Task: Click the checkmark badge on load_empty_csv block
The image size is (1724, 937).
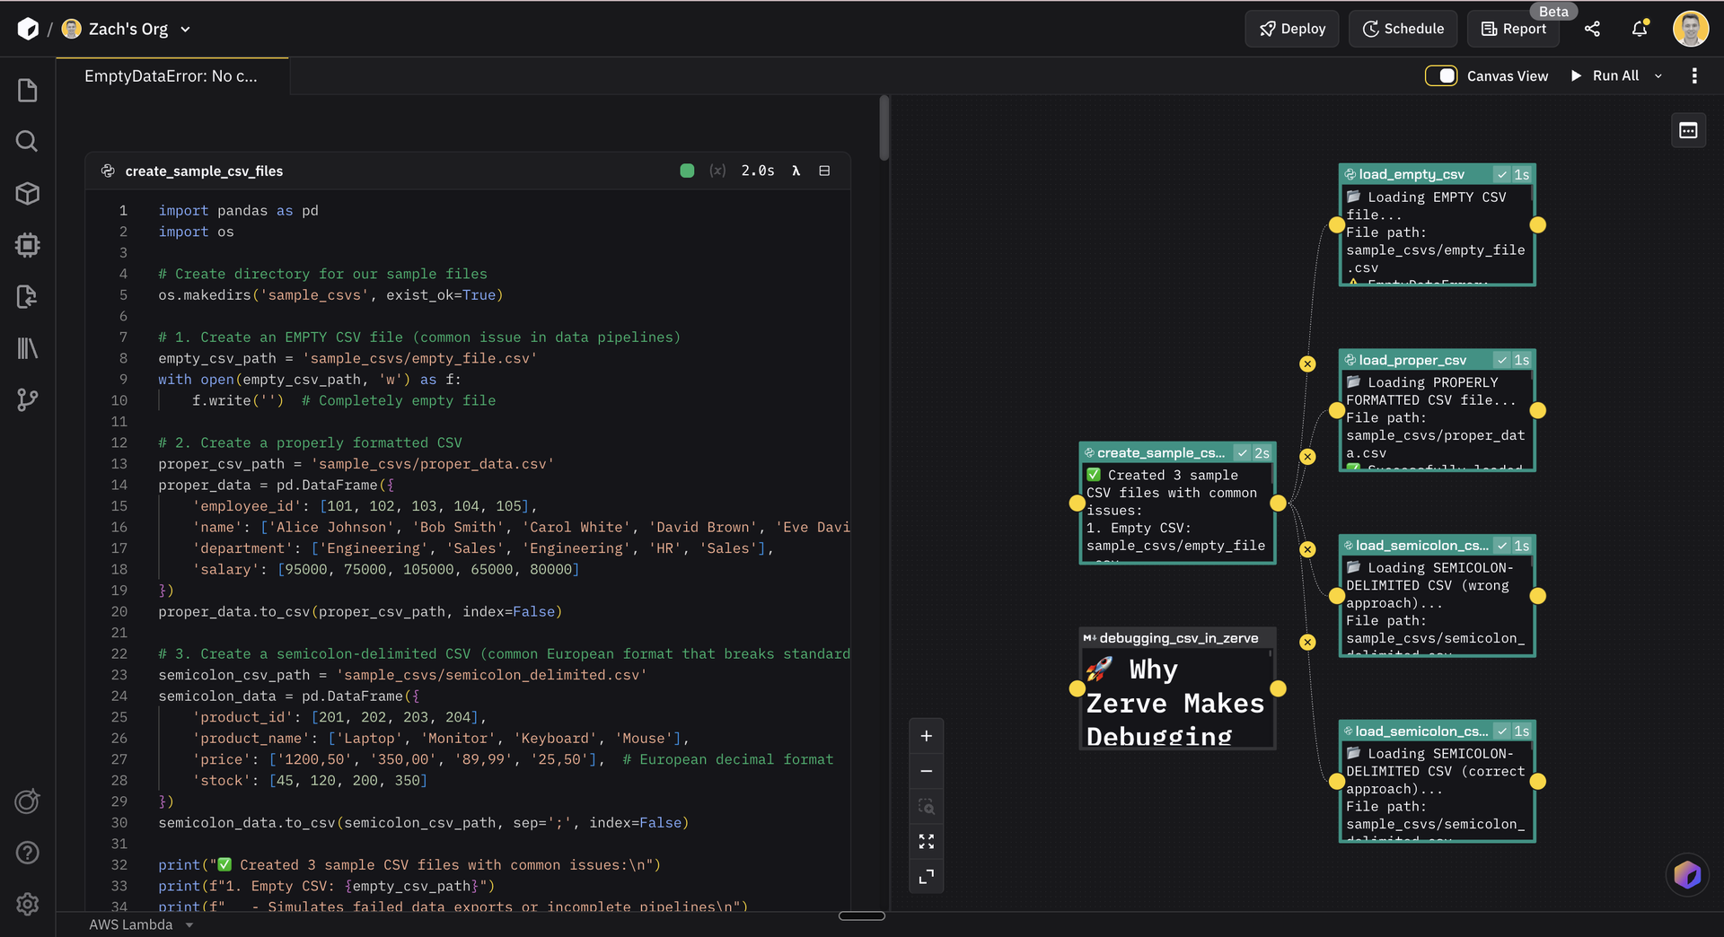Action: 1502,173
